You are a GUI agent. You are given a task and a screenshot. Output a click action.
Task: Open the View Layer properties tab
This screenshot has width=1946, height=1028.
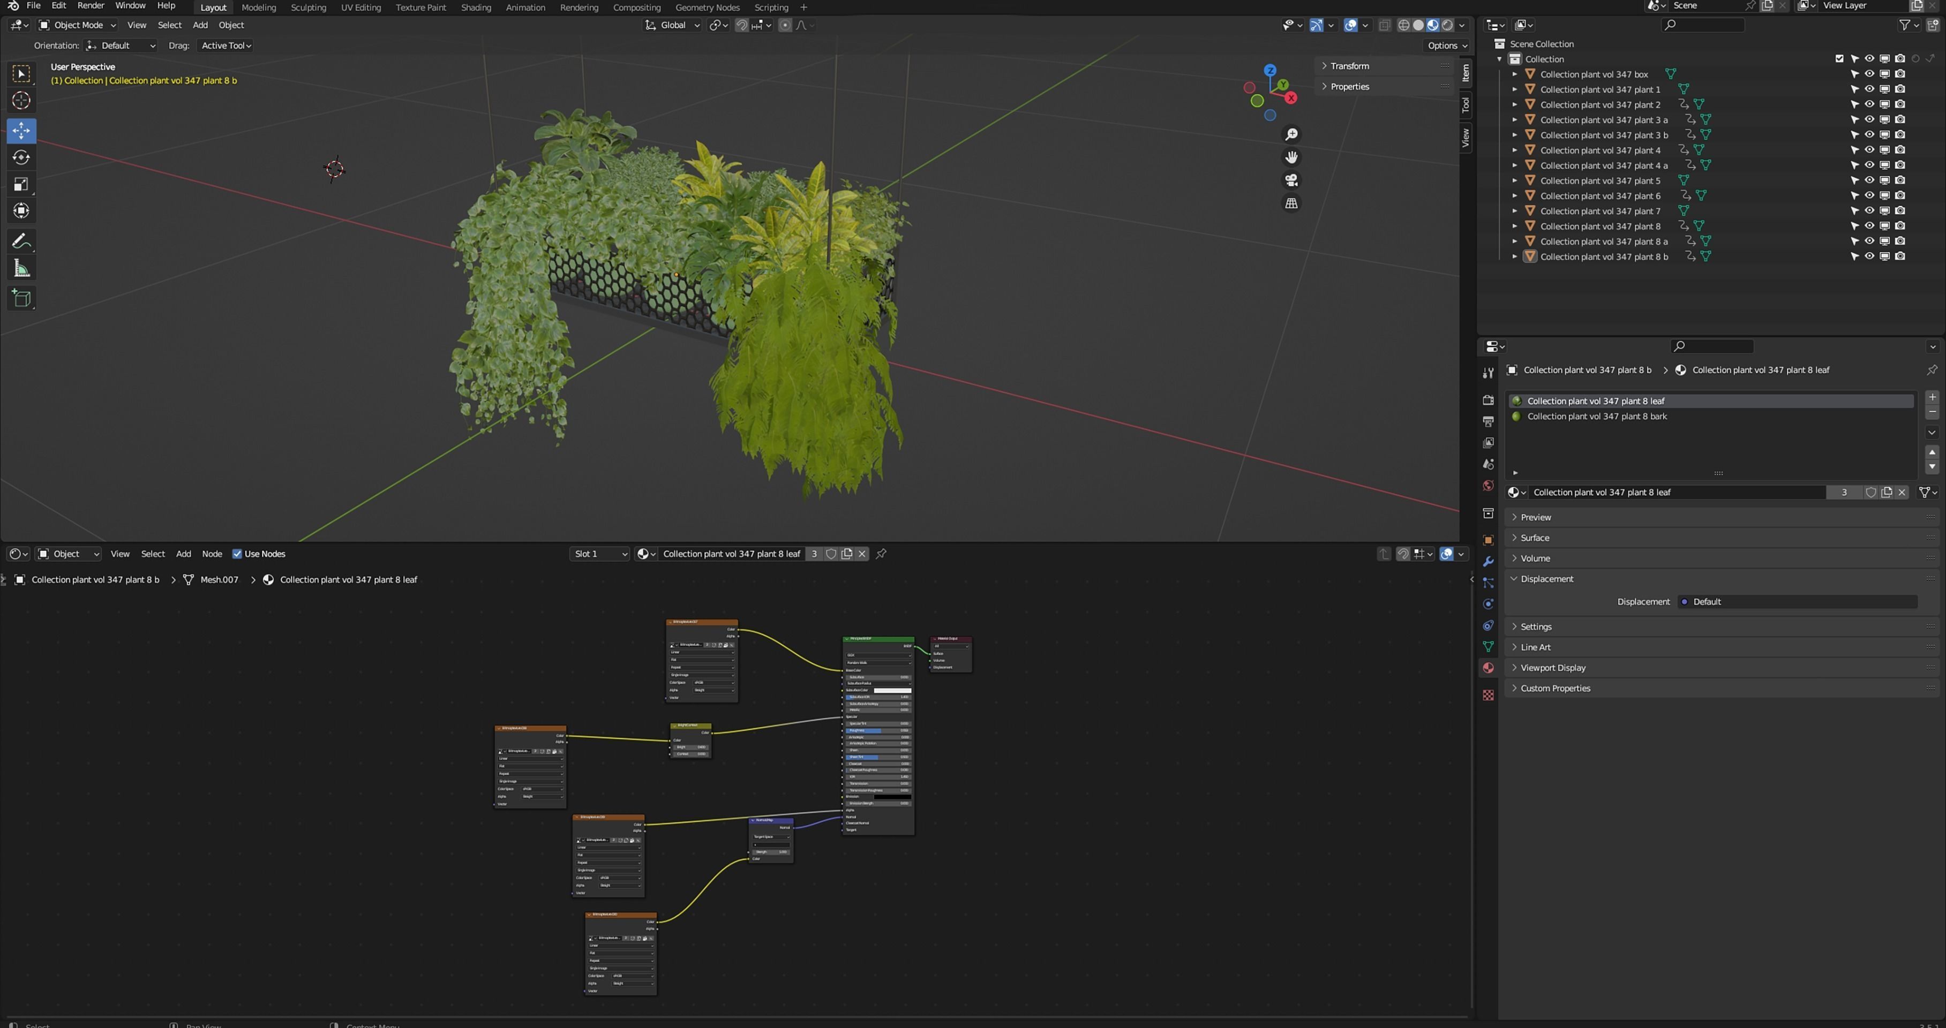(1487, 443)
